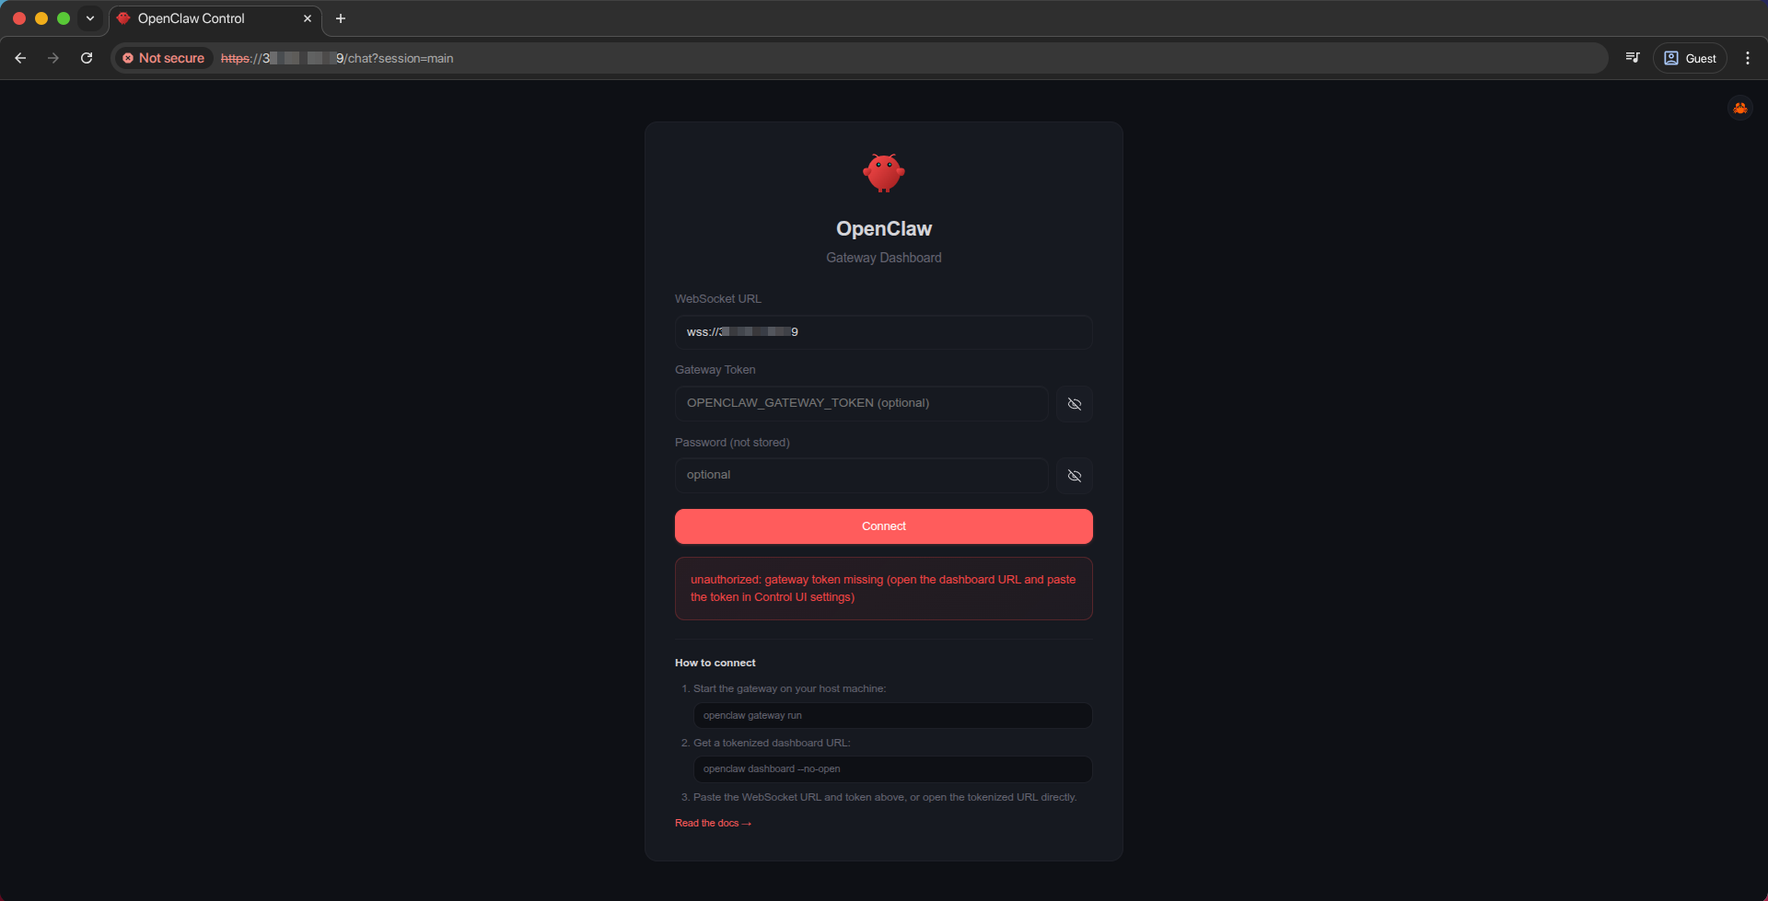Open the Guest profile menu
1768x901 pixels.
[x=1690, y=58]
